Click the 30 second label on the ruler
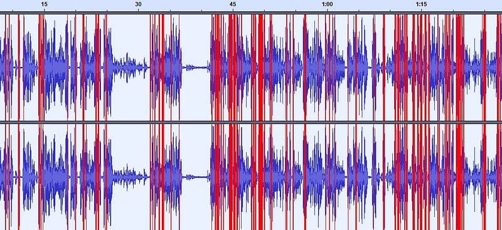This screenshot has width=502, height=230. (138, 4)
